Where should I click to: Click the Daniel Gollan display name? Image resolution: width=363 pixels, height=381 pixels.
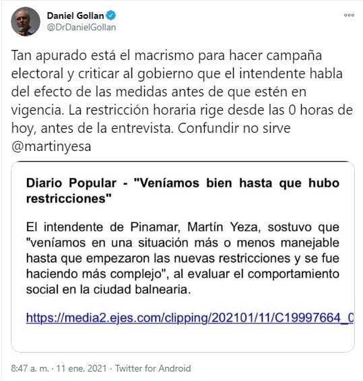tap(75, 16)
